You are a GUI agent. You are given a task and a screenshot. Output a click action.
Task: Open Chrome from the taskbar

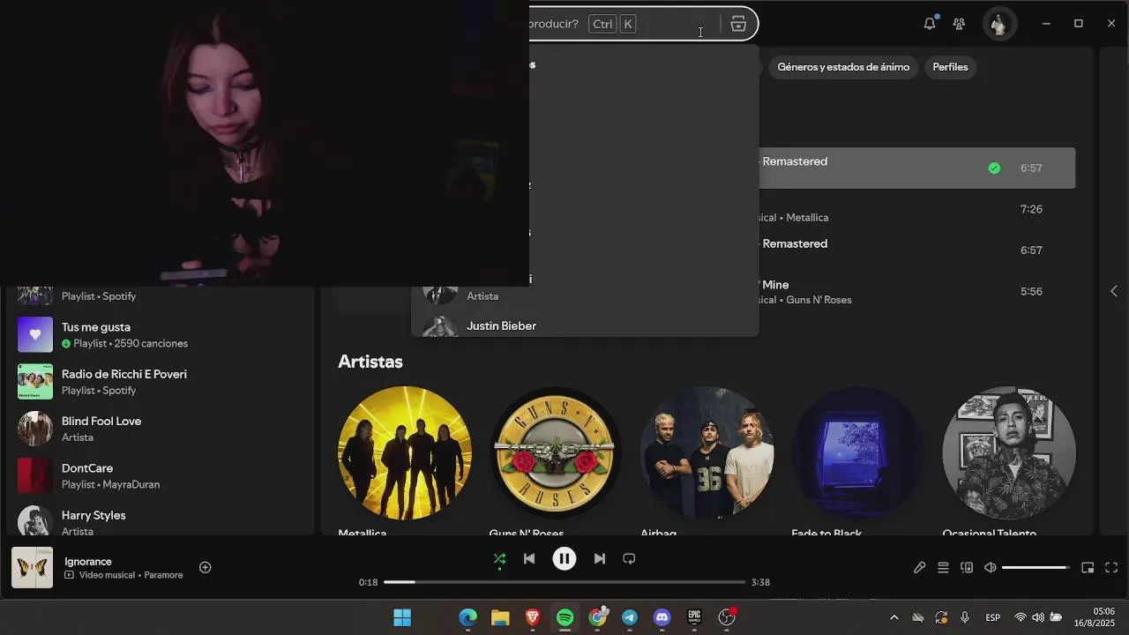coord(598,617)
